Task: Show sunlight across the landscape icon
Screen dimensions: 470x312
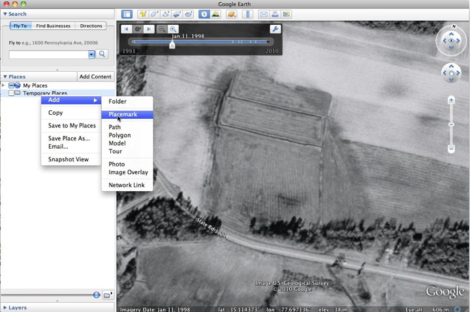Action: tap(216, 14)
